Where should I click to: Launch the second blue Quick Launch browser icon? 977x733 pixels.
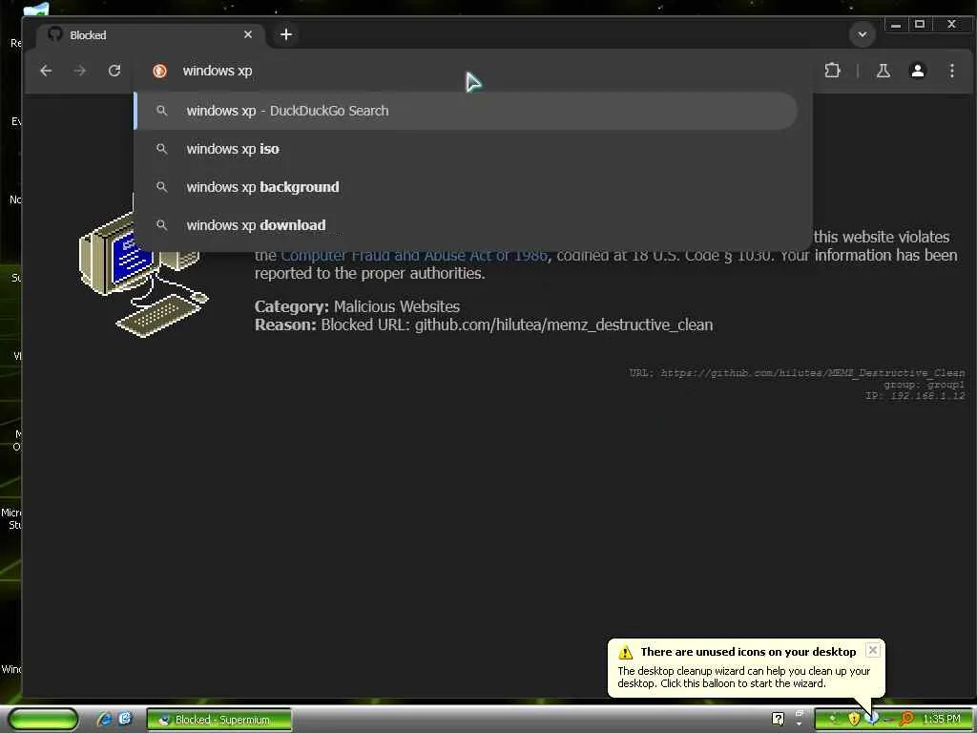coord(125,719)
